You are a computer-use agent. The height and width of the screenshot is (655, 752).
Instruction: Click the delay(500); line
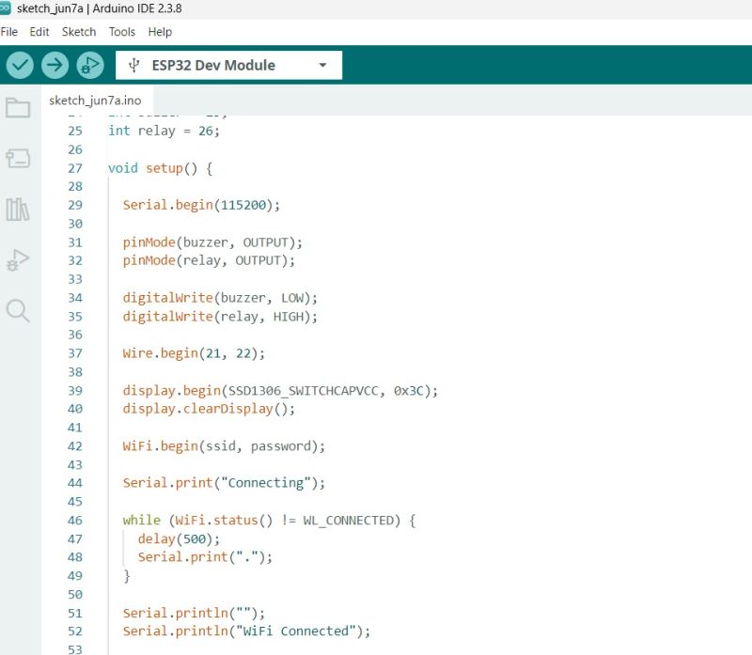click(179, 539)
